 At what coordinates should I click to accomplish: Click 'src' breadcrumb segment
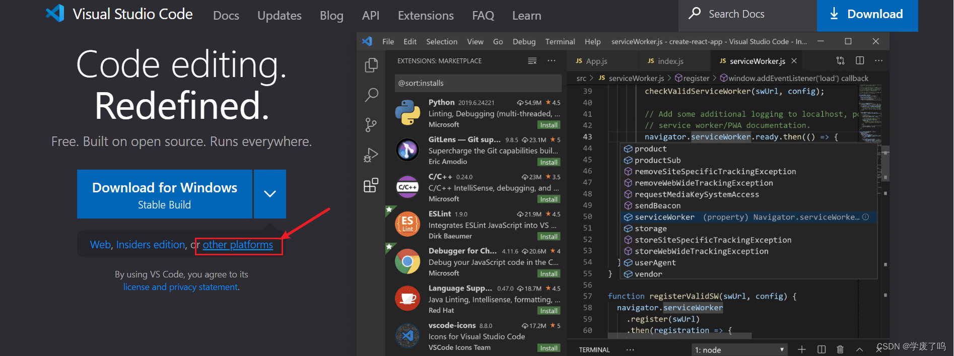(x=581, y=78)
